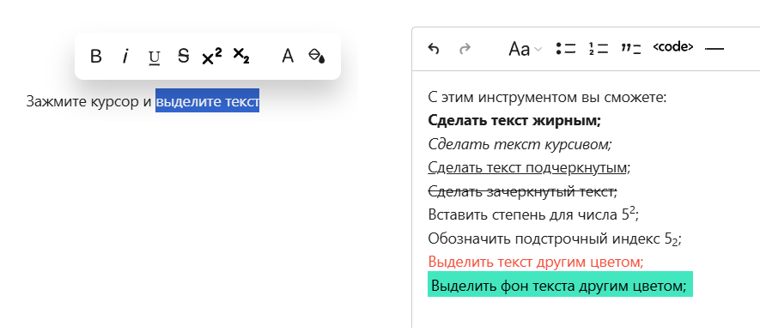
Task: Click the red line 'Выделить текст другим цветом;'
Action: coord(536,262)
